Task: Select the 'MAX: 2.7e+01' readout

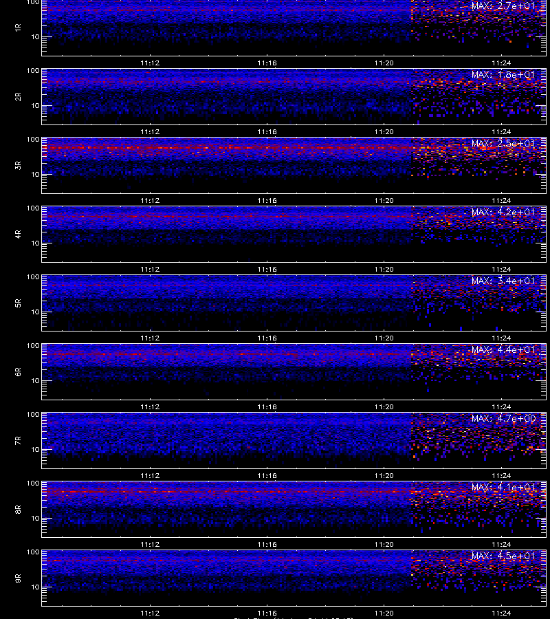Action: (x=503, y=6)
